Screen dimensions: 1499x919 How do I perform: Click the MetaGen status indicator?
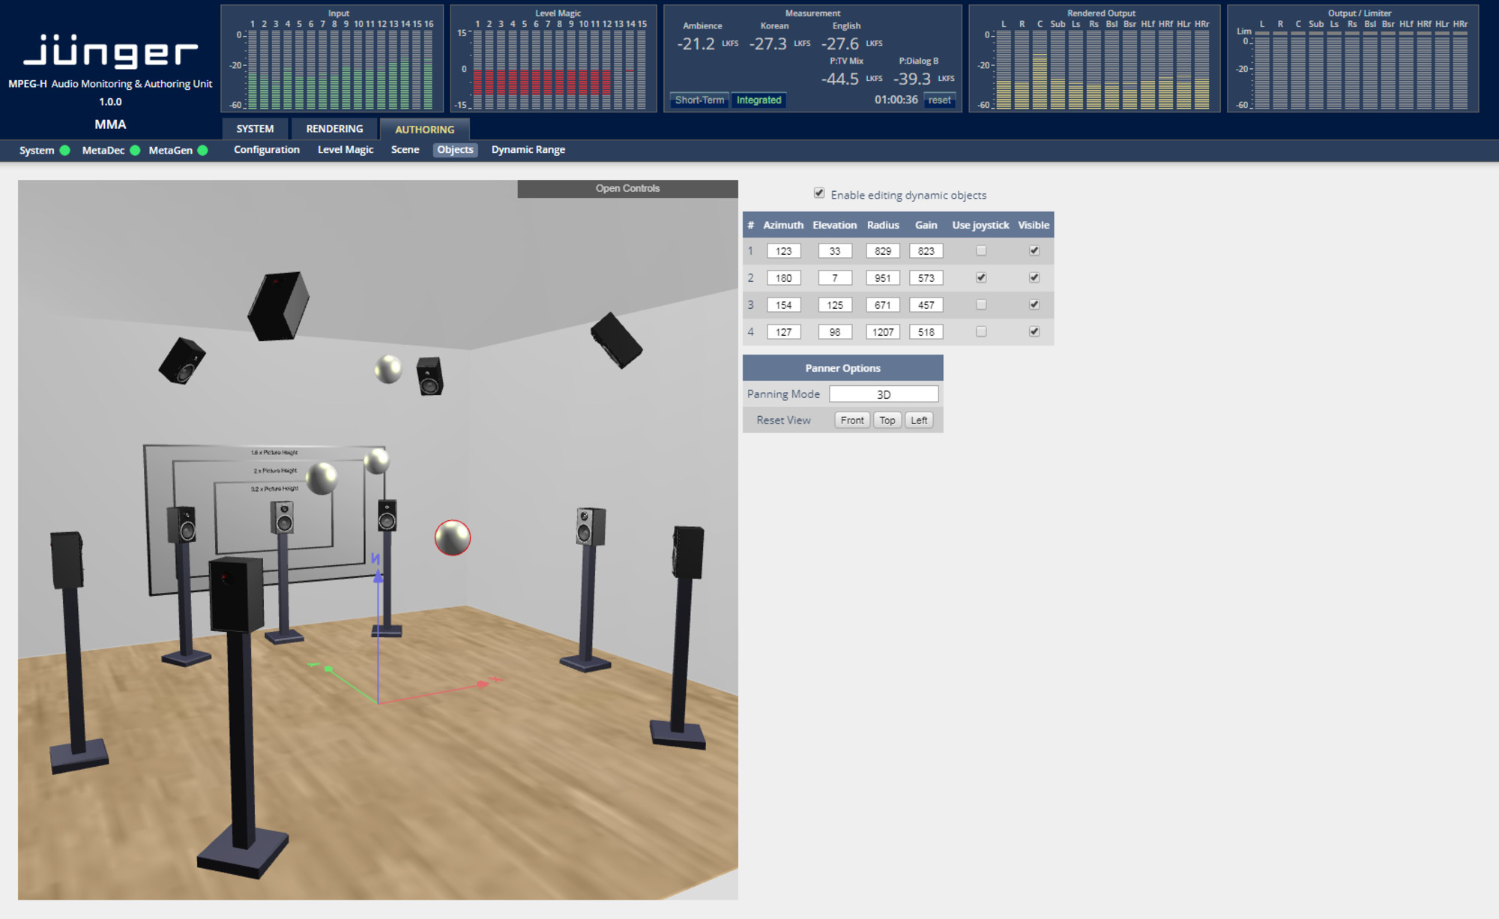[202, 150]
